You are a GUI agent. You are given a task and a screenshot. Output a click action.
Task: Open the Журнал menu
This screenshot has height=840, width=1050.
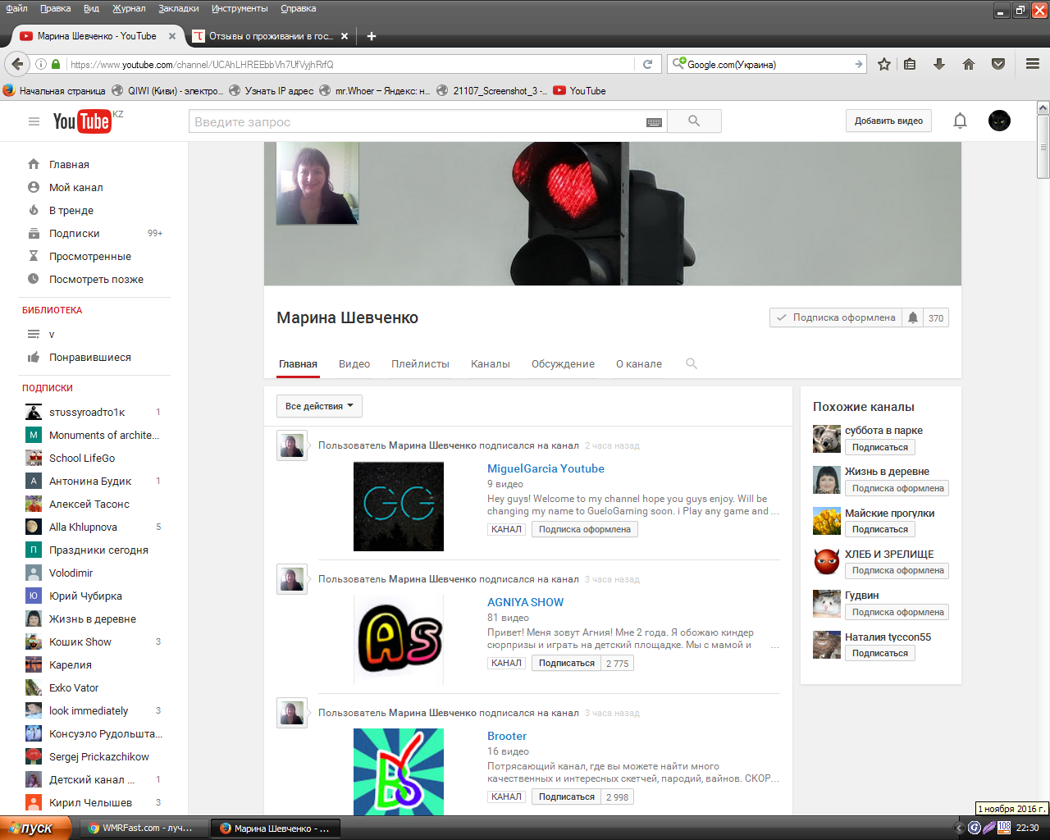(x=129, y=8)
